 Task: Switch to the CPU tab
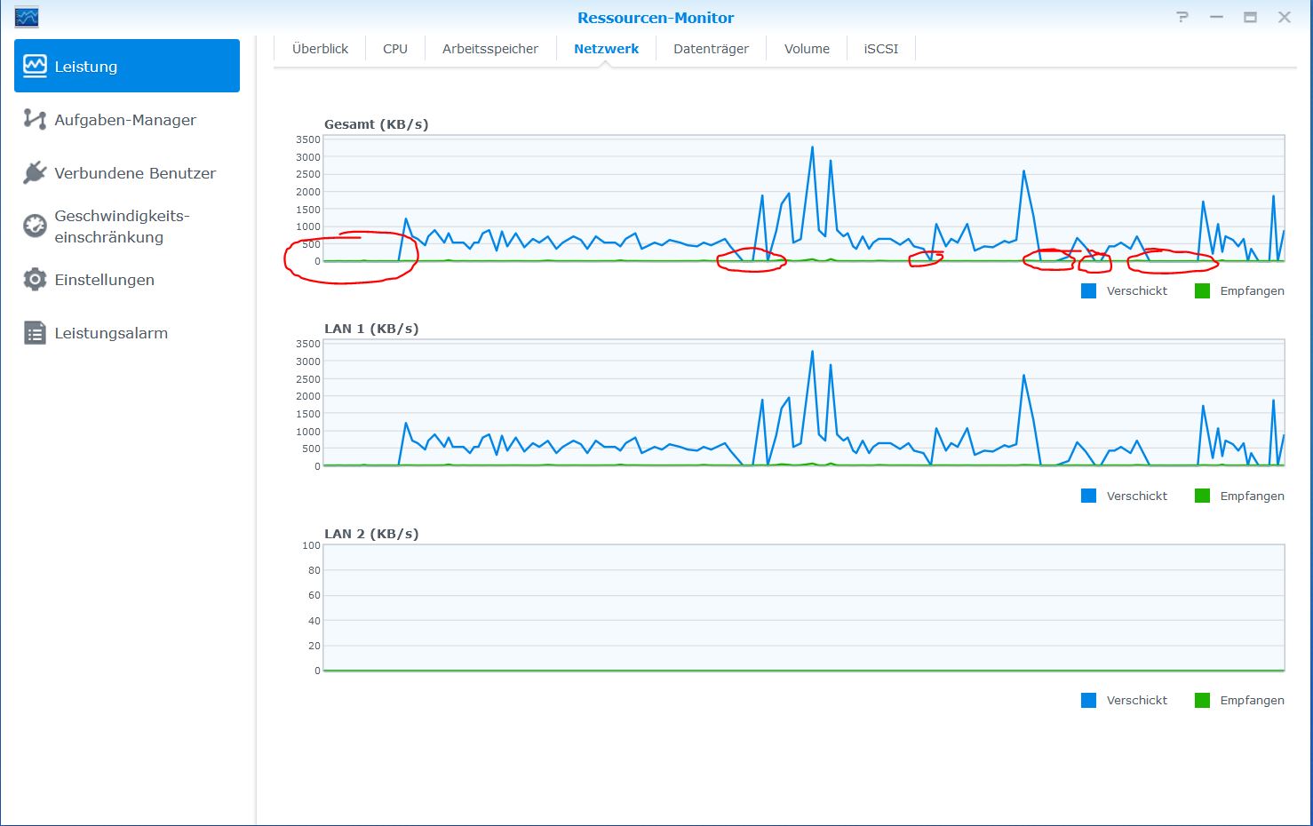point(395,49)
